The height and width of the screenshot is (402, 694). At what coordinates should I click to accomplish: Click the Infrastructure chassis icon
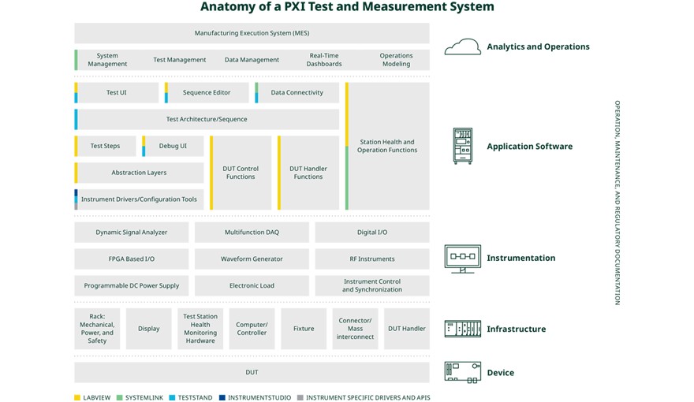(462, 329)
